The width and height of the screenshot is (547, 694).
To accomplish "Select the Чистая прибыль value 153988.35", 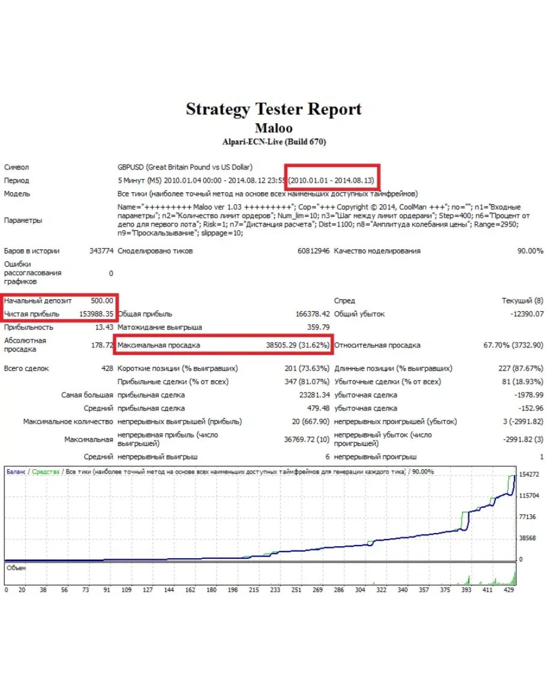I will pyautogui.click(x=96, y=314).
